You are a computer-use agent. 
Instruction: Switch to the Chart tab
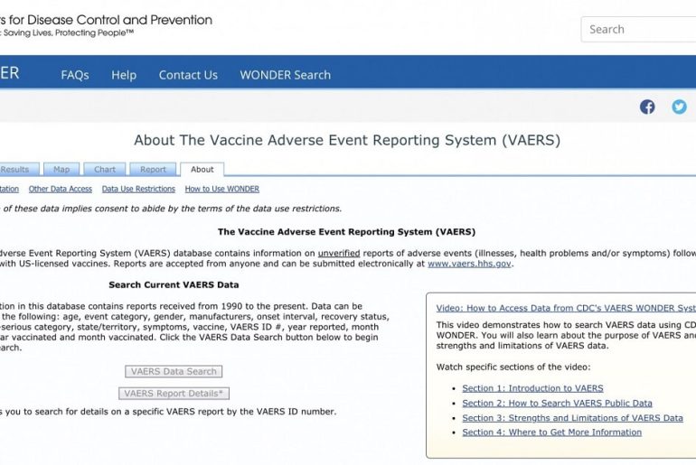(x=105, y=170)
